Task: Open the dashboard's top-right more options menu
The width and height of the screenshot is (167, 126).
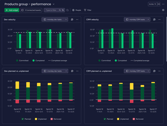Action: [163, 4]
